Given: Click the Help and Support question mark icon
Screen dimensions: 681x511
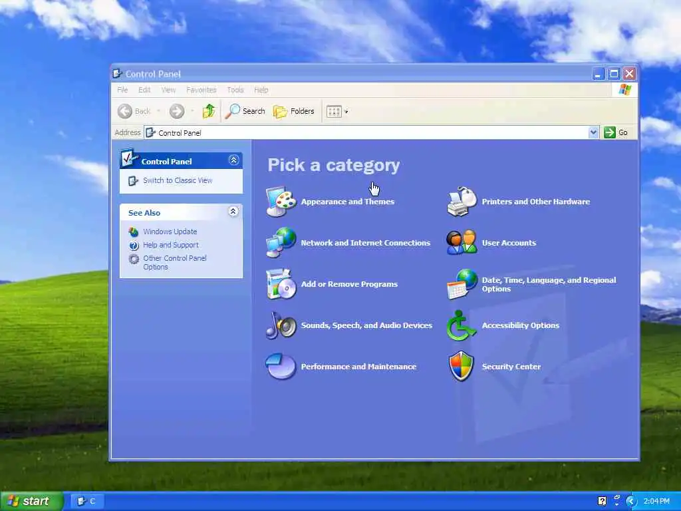Looking at the screenshot, I should [x=133, y=246].
